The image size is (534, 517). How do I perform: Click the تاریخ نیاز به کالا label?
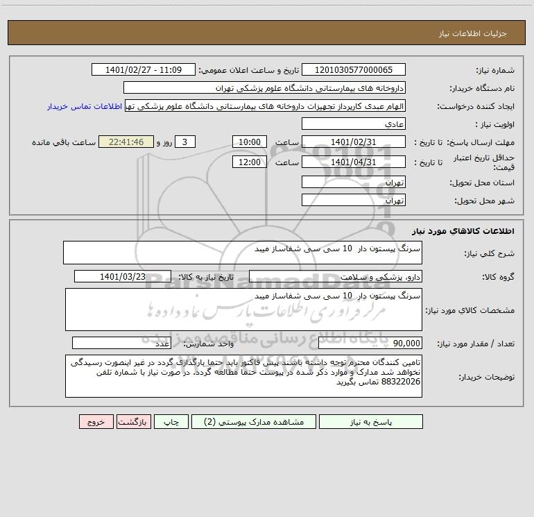(x=206, y=278)
